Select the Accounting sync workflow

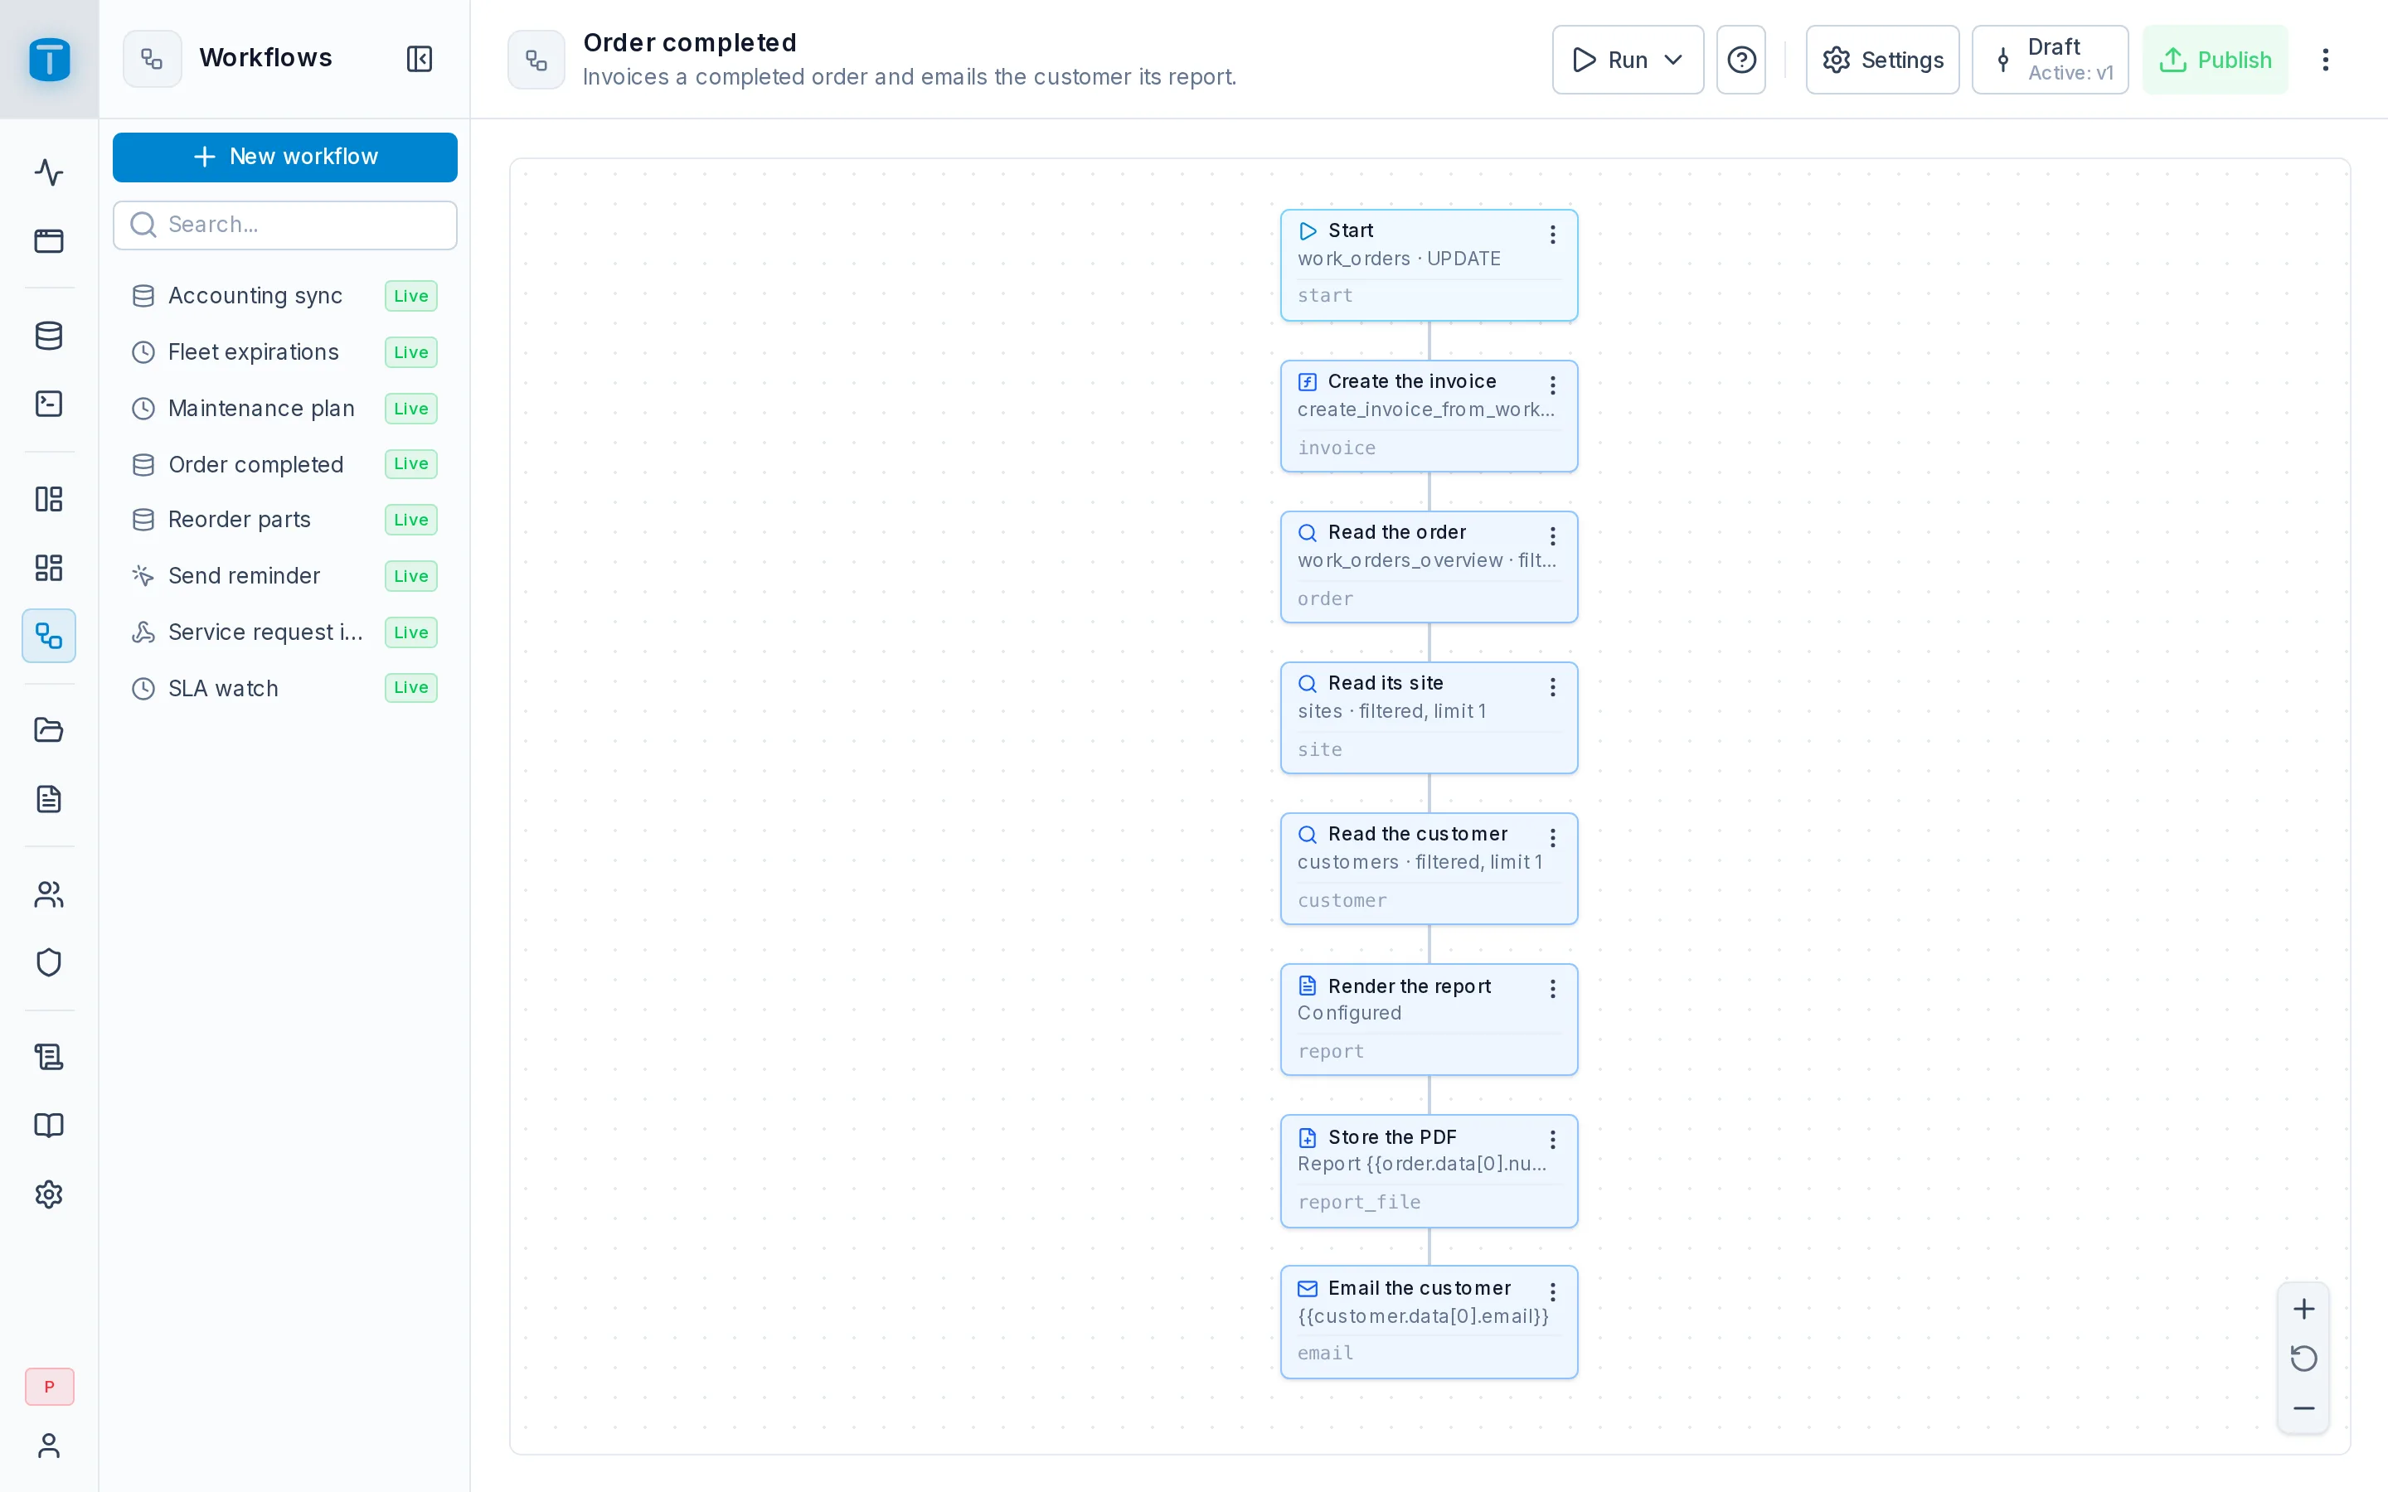pyautogui.click(x=285, y=296)
